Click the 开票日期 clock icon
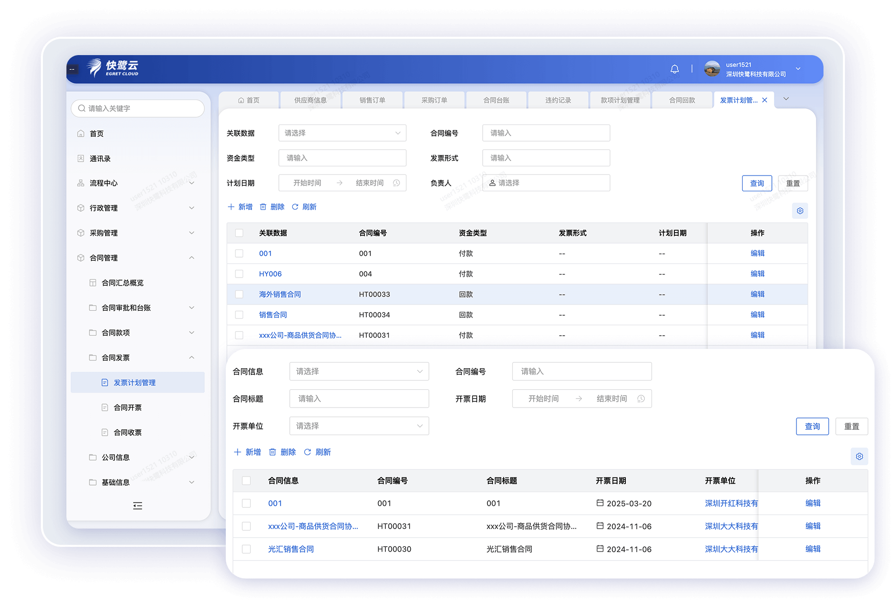 (641, 399)
